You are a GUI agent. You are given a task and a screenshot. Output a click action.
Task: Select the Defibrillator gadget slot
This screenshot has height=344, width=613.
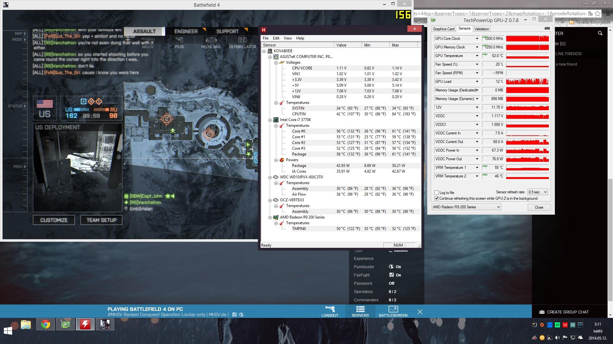pos(242,42)
